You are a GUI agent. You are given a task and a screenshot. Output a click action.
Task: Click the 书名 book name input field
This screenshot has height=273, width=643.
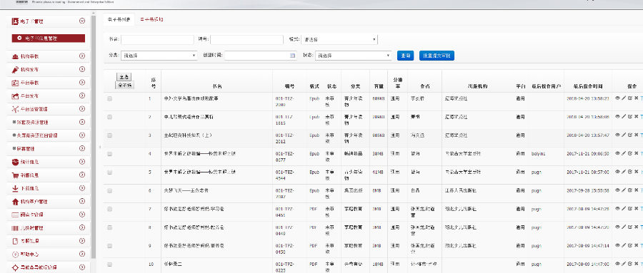[x=157, y=40]
